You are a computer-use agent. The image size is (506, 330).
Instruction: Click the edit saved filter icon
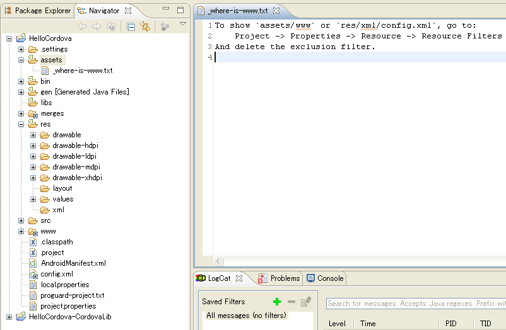pos(305,302)
